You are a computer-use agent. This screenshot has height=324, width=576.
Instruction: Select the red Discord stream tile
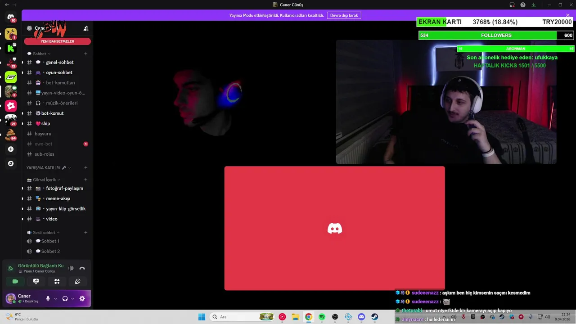334,228
